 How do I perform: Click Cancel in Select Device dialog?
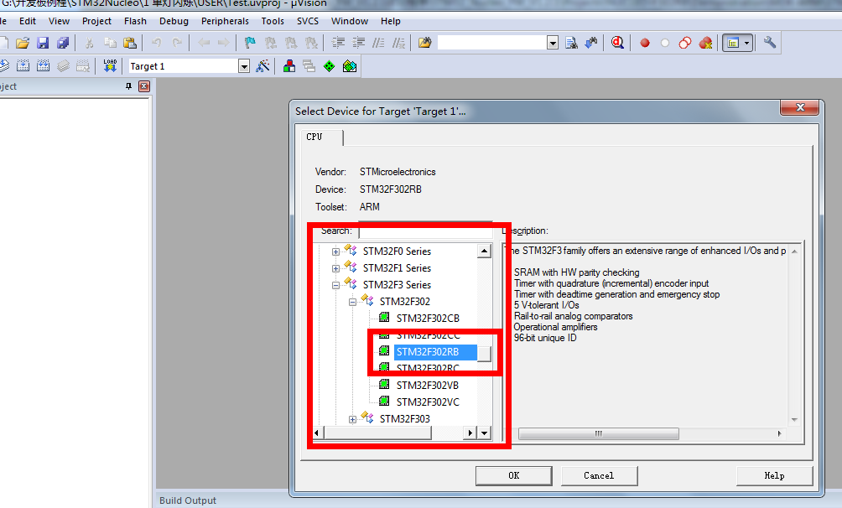click(x=599, y=475)
